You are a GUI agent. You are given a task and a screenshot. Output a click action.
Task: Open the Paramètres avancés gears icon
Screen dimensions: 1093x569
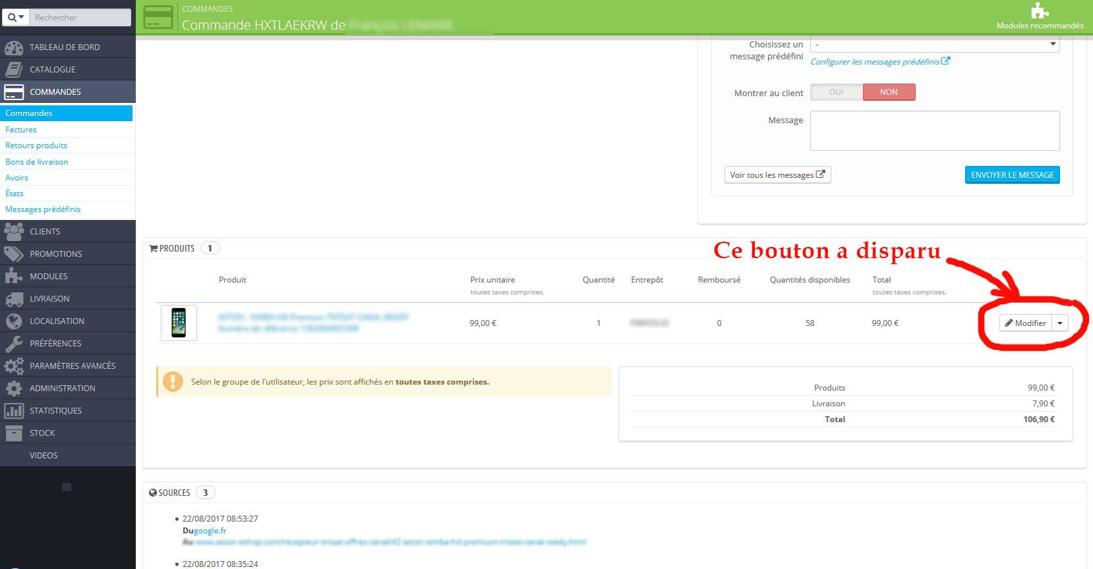pyautogui.click(x=14, y=366)
